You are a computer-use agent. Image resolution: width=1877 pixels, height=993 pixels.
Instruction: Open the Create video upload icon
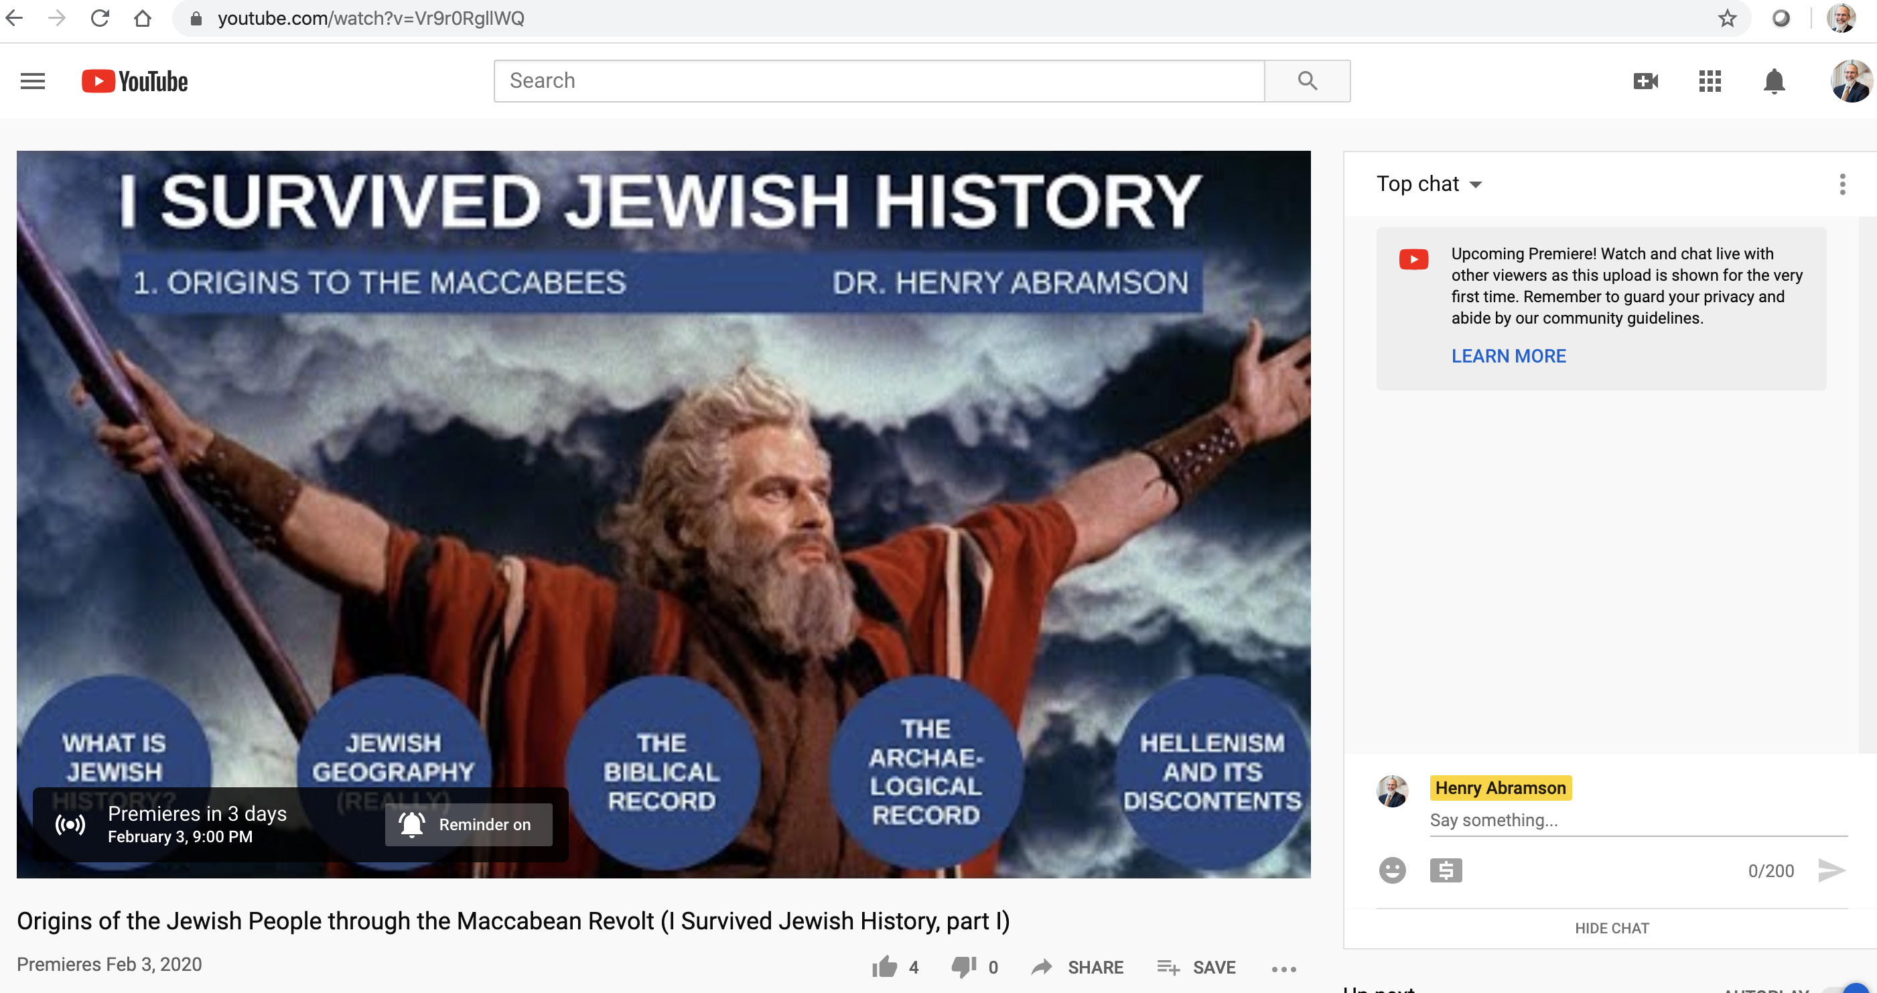click(1647, 81)
